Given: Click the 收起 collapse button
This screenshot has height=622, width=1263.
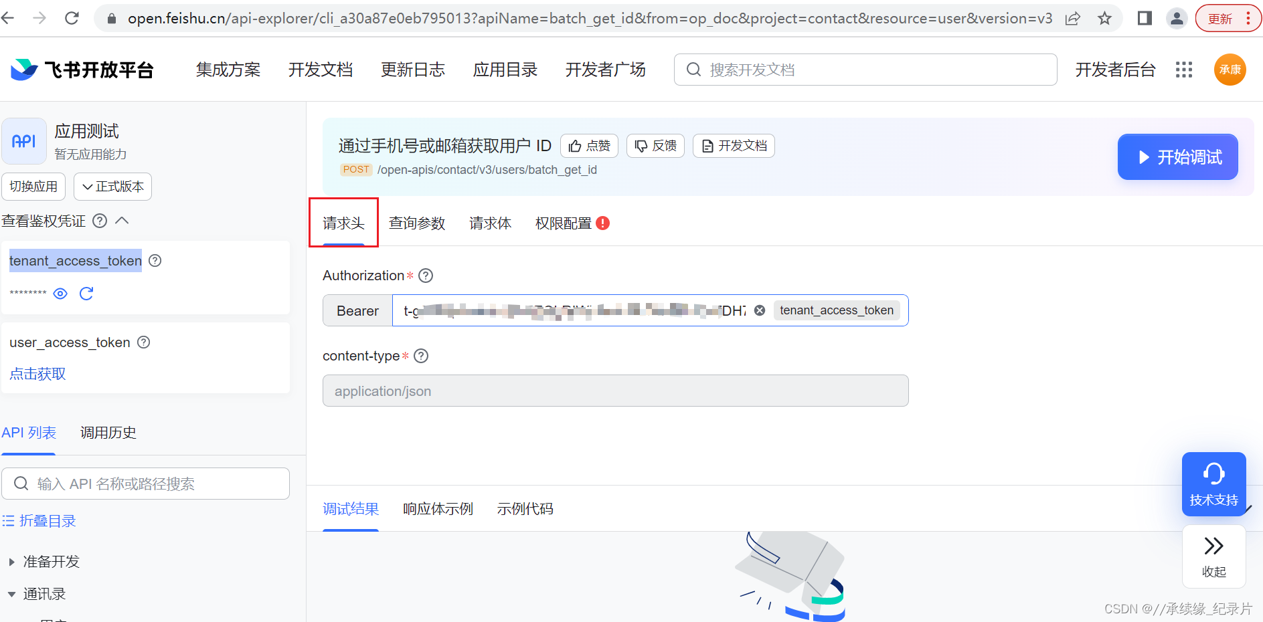Looking at the screenshot, I should tap(1214, 556).
